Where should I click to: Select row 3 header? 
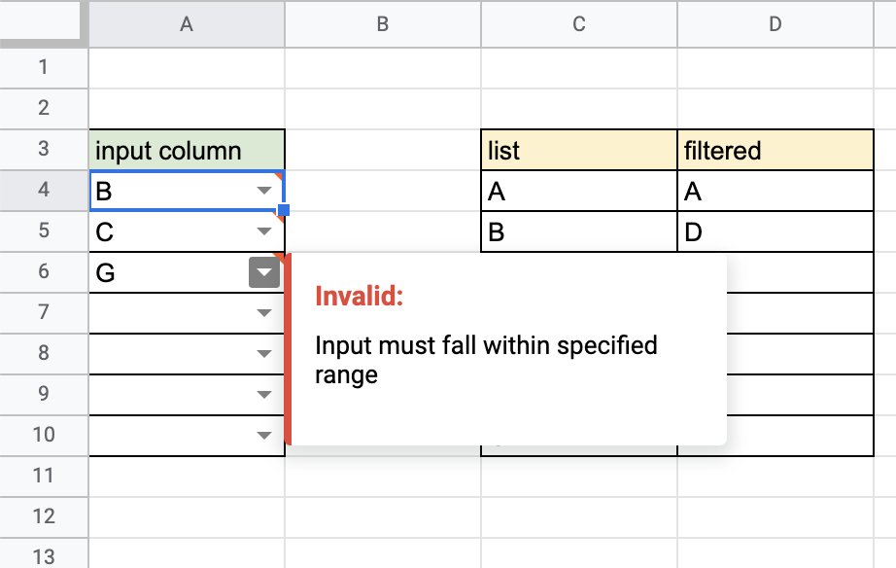[44, 149]
